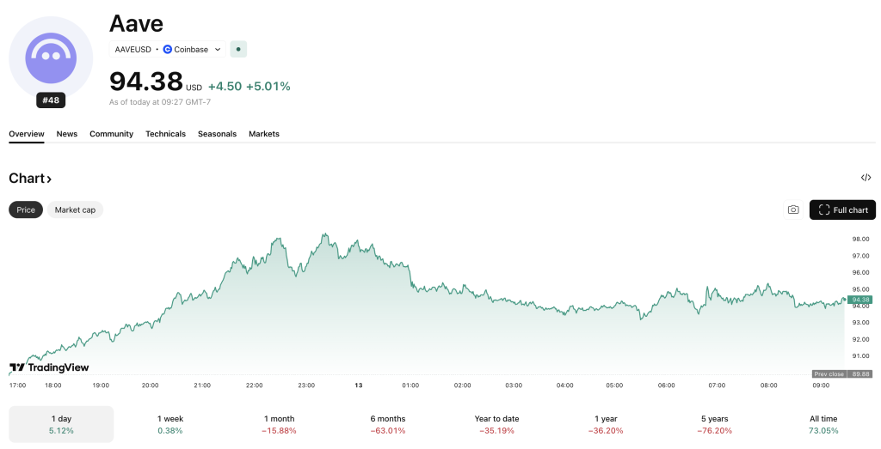Toggle chart to Market cap view
Screen dimensions: 881x449
click(x=75, y=209)
